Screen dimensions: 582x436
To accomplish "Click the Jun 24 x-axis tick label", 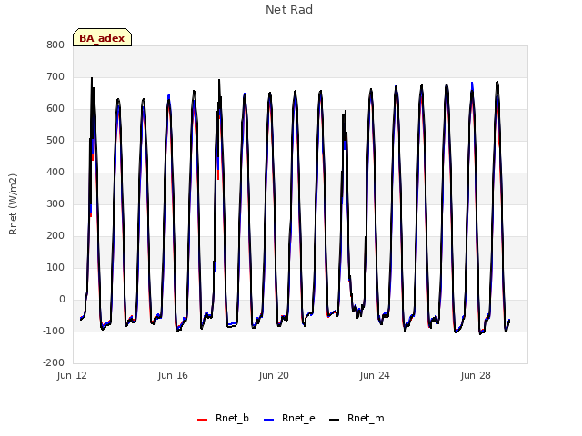I will pos(375,375).
